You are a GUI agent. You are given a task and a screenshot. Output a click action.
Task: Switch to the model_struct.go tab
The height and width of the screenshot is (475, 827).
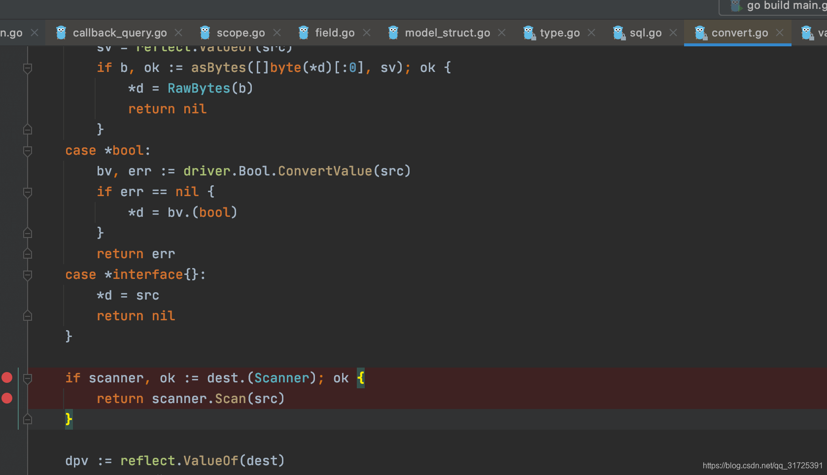(447, 33)
